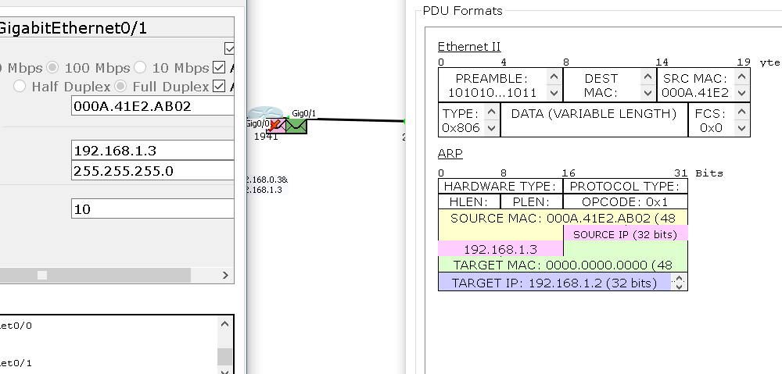Click the IOS command list scrollbar thumb
The image size is (782, 374).
(x=224, y=357)
